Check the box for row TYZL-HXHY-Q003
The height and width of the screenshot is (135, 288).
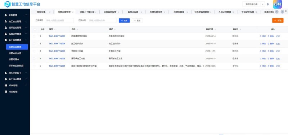pyautogui.click(x=34, y=51)
